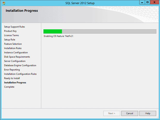The height and width of the screenshot is (120, 160).
Task: Click the 'Installation Progress' page heading
Action: pos(22,11)
